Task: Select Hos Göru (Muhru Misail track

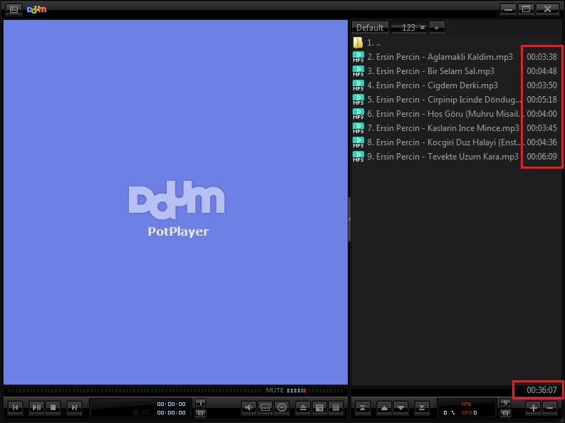Action: 455,114
